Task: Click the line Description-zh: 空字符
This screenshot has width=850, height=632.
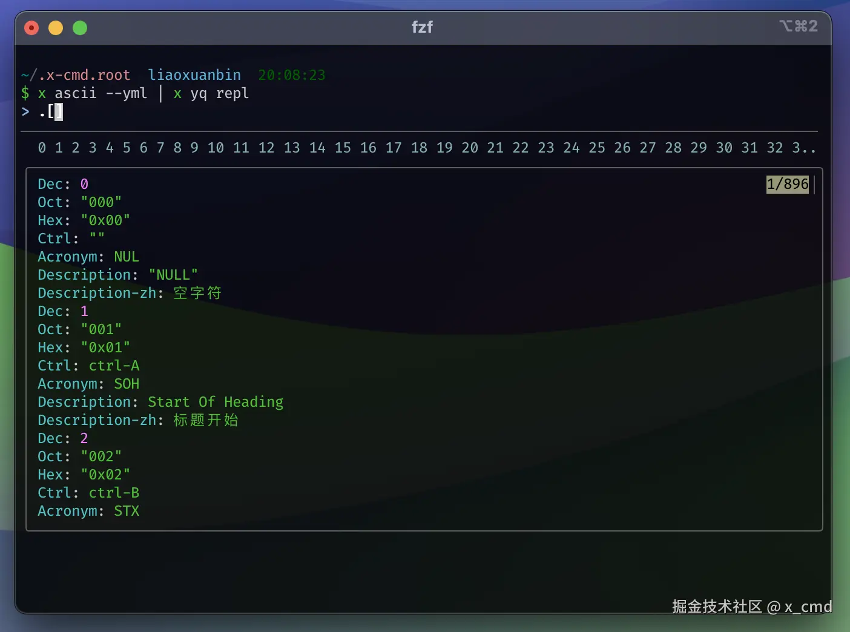Action: (130, 293)
